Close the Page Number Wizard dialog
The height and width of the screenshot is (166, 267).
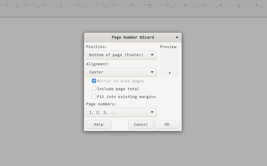[x=177, y=37]
